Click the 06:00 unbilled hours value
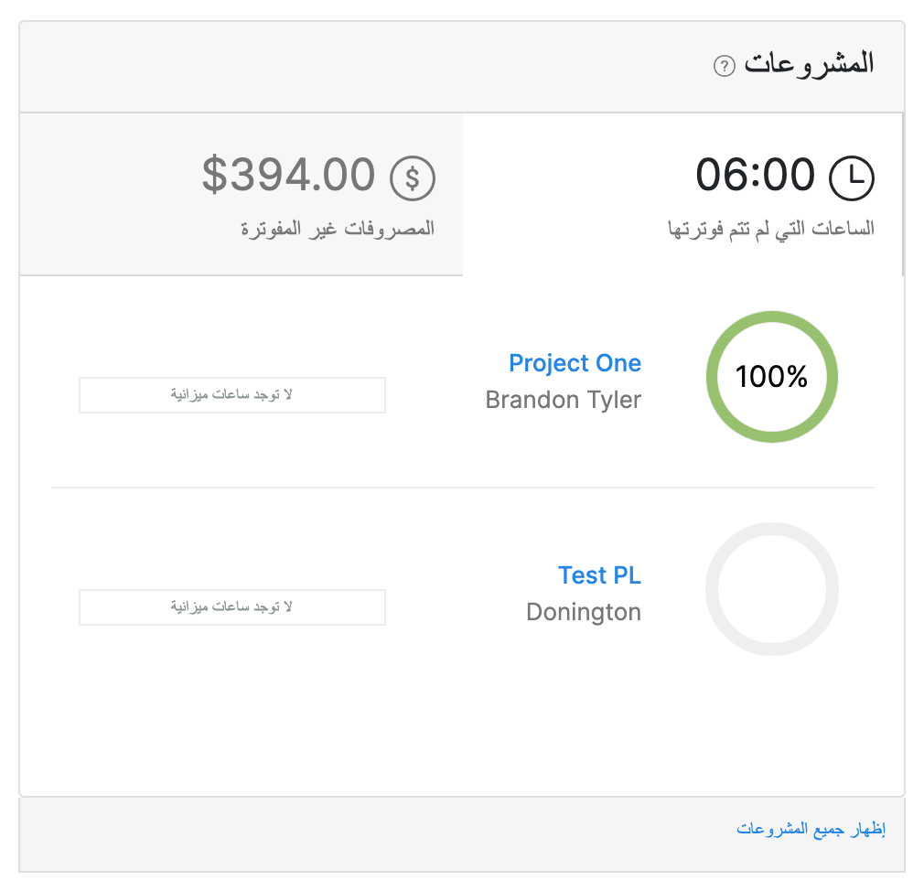924x891 pixels. click(755, 175)
